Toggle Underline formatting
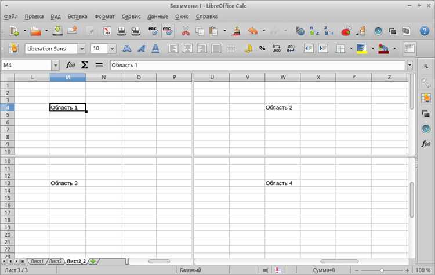This screenshot has height=275, width=435. pyautogui.click(x=155, y=49)
